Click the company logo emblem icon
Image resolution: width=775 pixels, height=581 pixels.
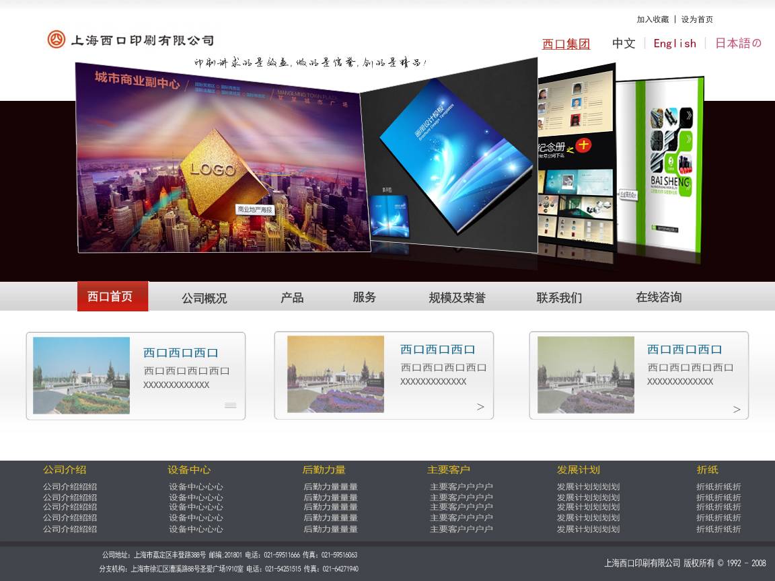(x=56, y=40)
